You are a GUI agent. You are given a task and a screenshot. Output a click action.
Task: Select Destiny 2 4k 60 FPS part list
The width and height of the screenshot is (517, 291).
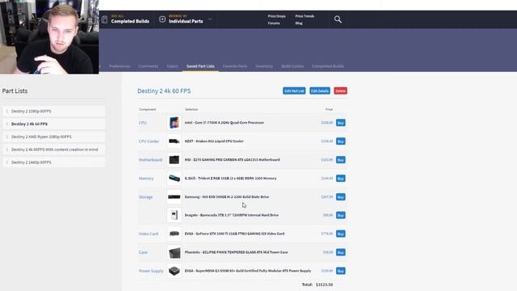[54, 124]
